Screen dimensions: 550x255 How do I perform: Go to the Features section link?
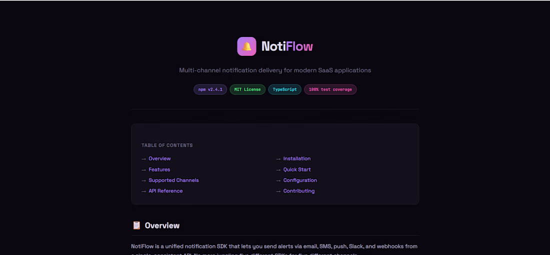(159, 170)
